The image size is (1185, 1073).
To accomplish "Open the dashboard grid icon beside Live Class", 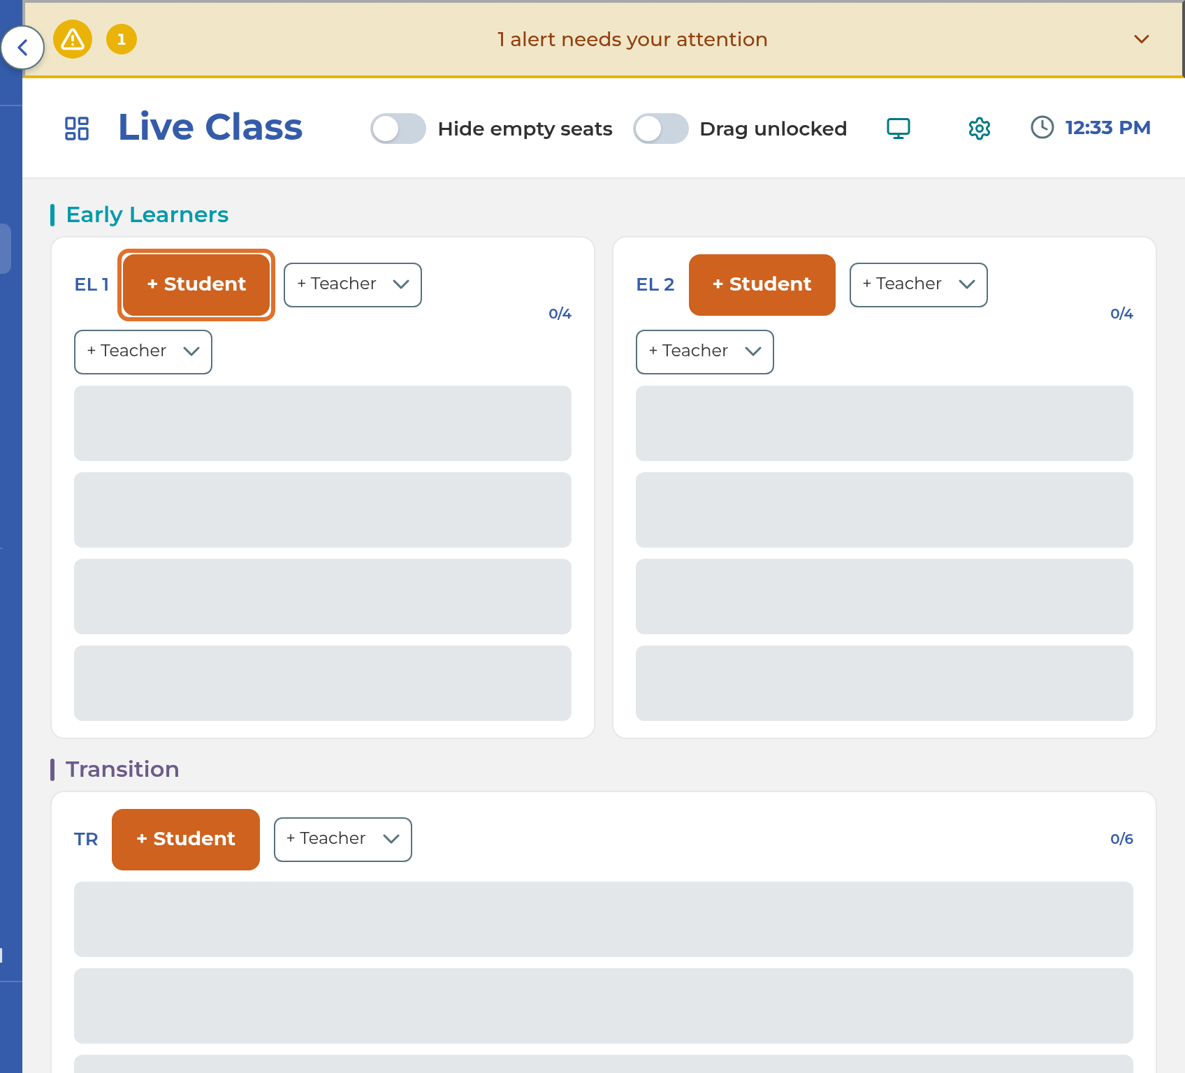I will 77,129.
